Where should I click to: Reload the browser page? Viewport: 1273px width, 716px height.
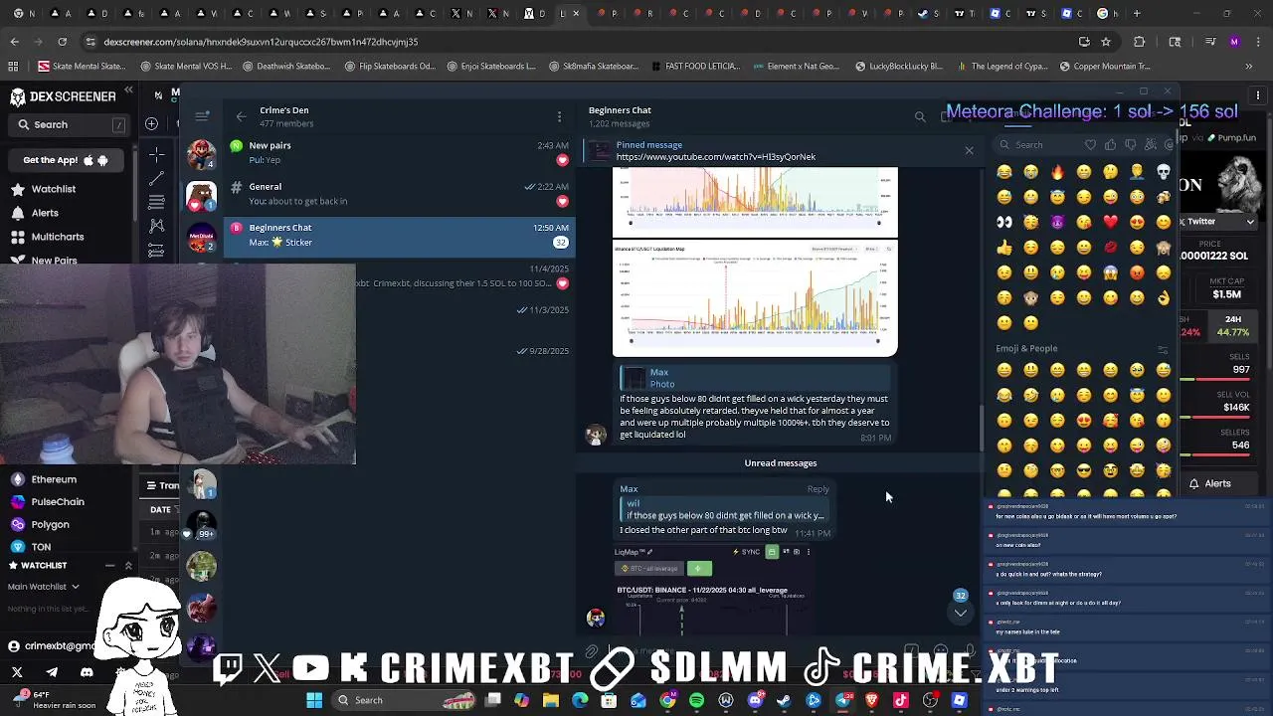pos(62,42)
